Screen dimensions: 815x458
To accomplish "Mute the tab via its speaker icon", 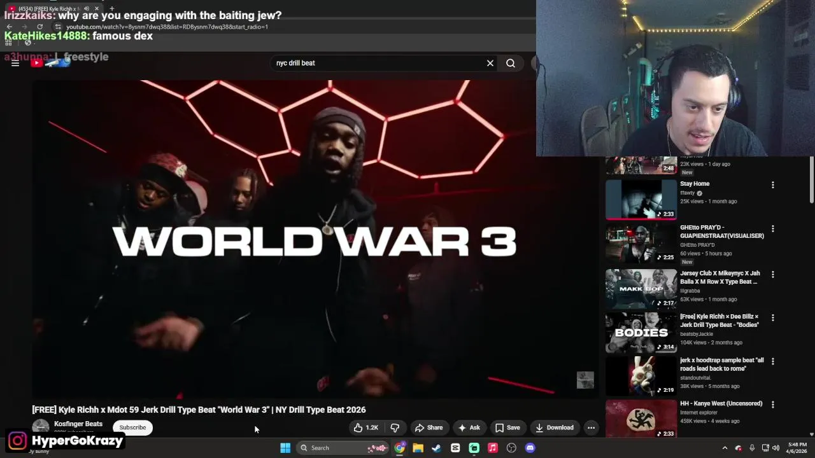I will (87, 9).
